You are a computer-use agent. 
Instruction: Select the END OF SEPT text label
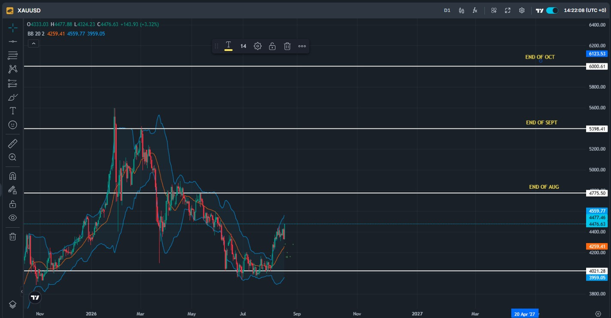541,122
